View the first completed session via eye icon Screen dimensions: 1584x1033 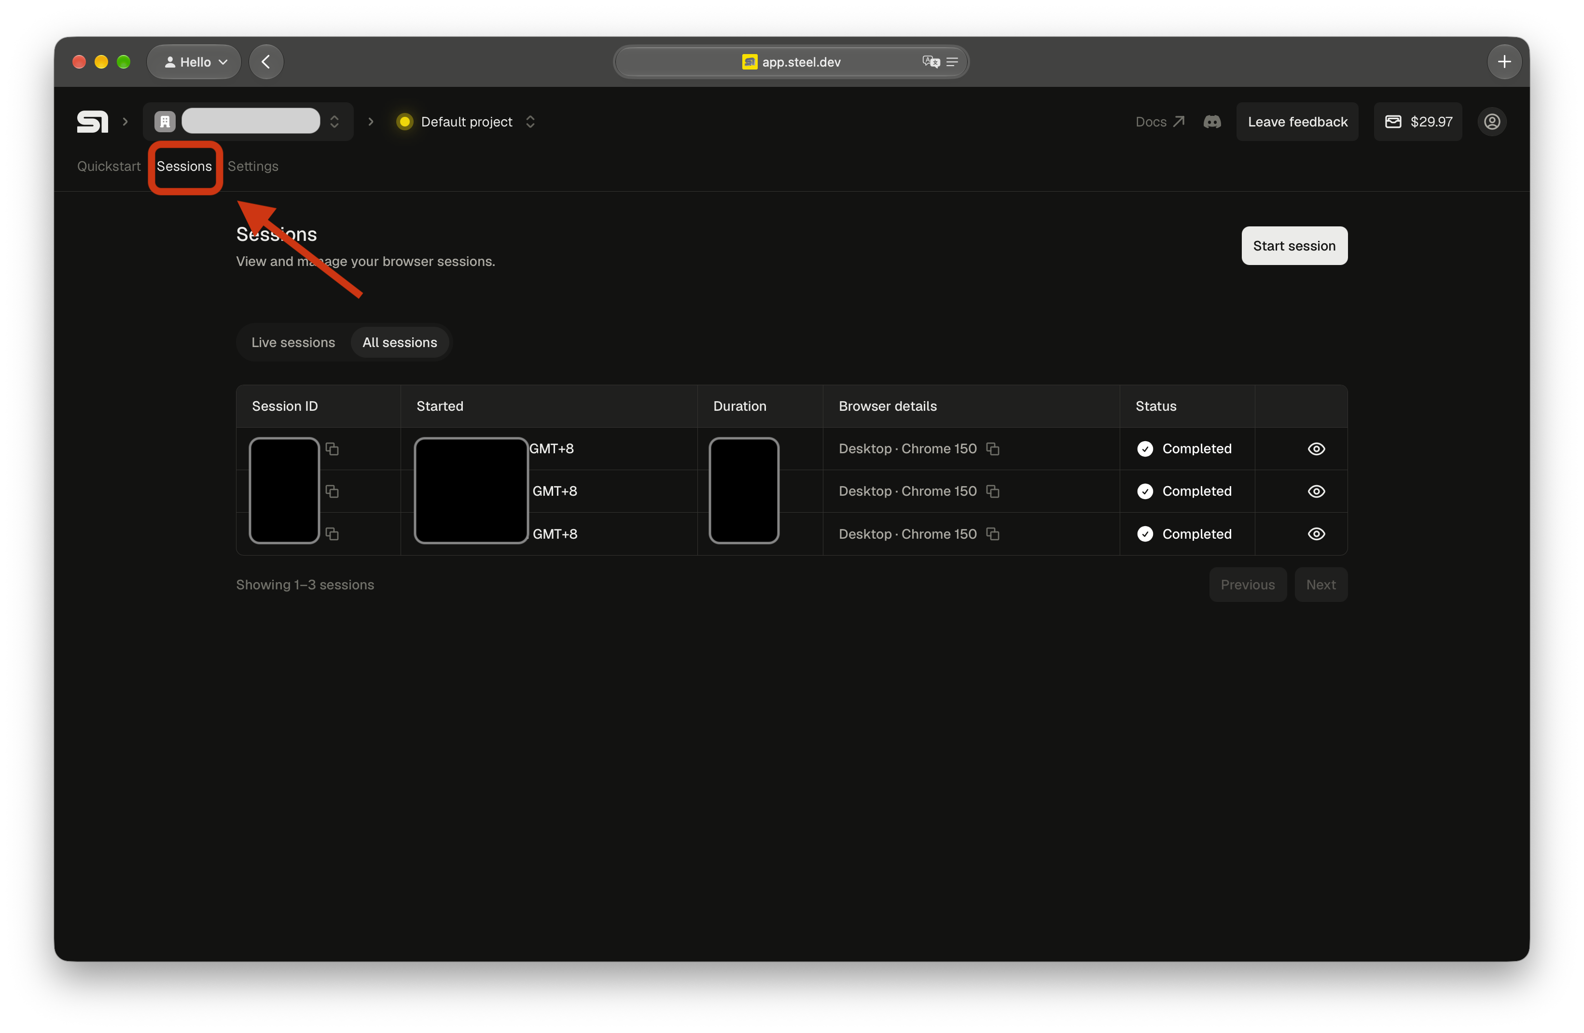pos(1316,448)
